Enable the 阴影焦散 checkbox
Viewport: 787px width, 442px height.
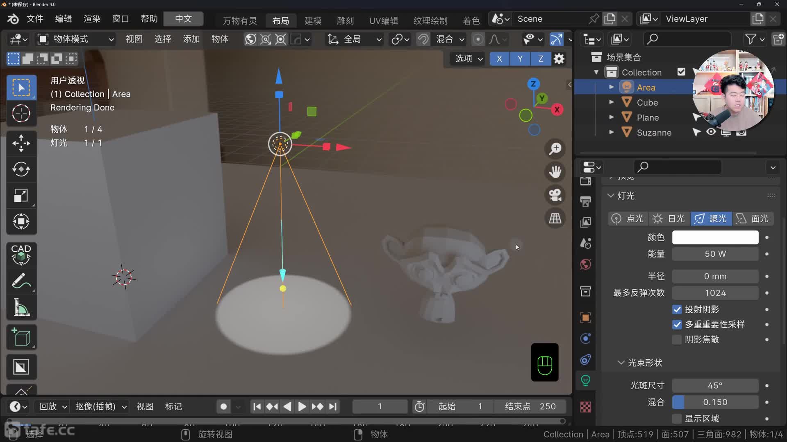click(x=677, y=340)
